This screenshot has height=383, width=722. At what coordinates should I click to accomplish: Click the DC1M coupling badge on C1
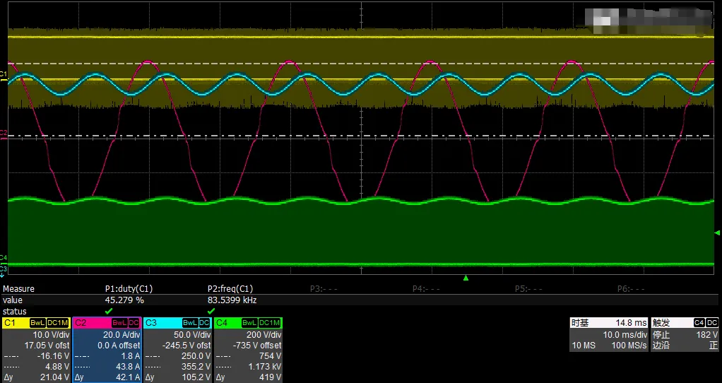coord(57,322)
